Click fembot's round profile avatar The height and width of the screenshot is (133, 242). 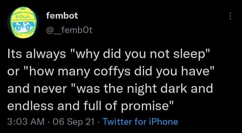pos(23,22)
